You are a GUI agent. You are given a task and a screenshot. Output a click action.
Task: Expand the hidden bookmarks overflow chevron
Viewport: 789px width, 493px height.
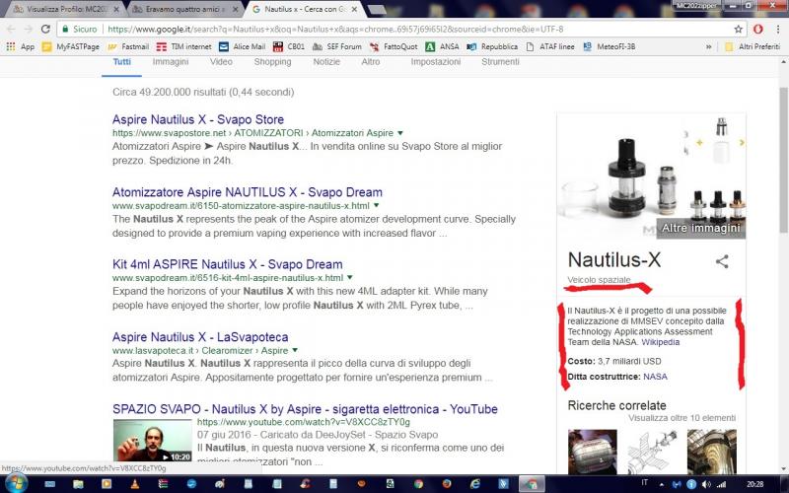pos(708,46)
